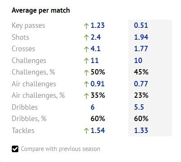Open the 1.23 key passes value link
Screen dimensions: 181x162
tap(97, 25)
